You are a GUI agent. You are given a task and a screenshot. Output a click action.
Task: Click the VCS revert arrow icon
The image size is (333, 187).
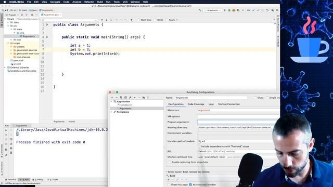pos(267,10)
